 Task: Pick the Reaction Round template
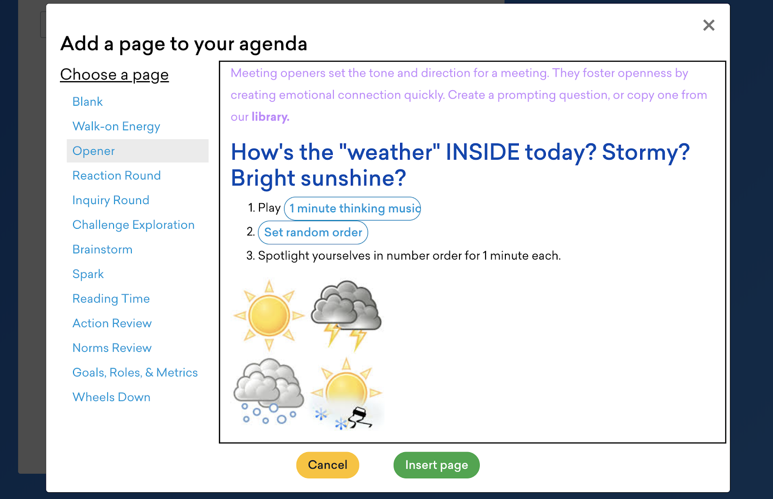(x=116, y=176)
